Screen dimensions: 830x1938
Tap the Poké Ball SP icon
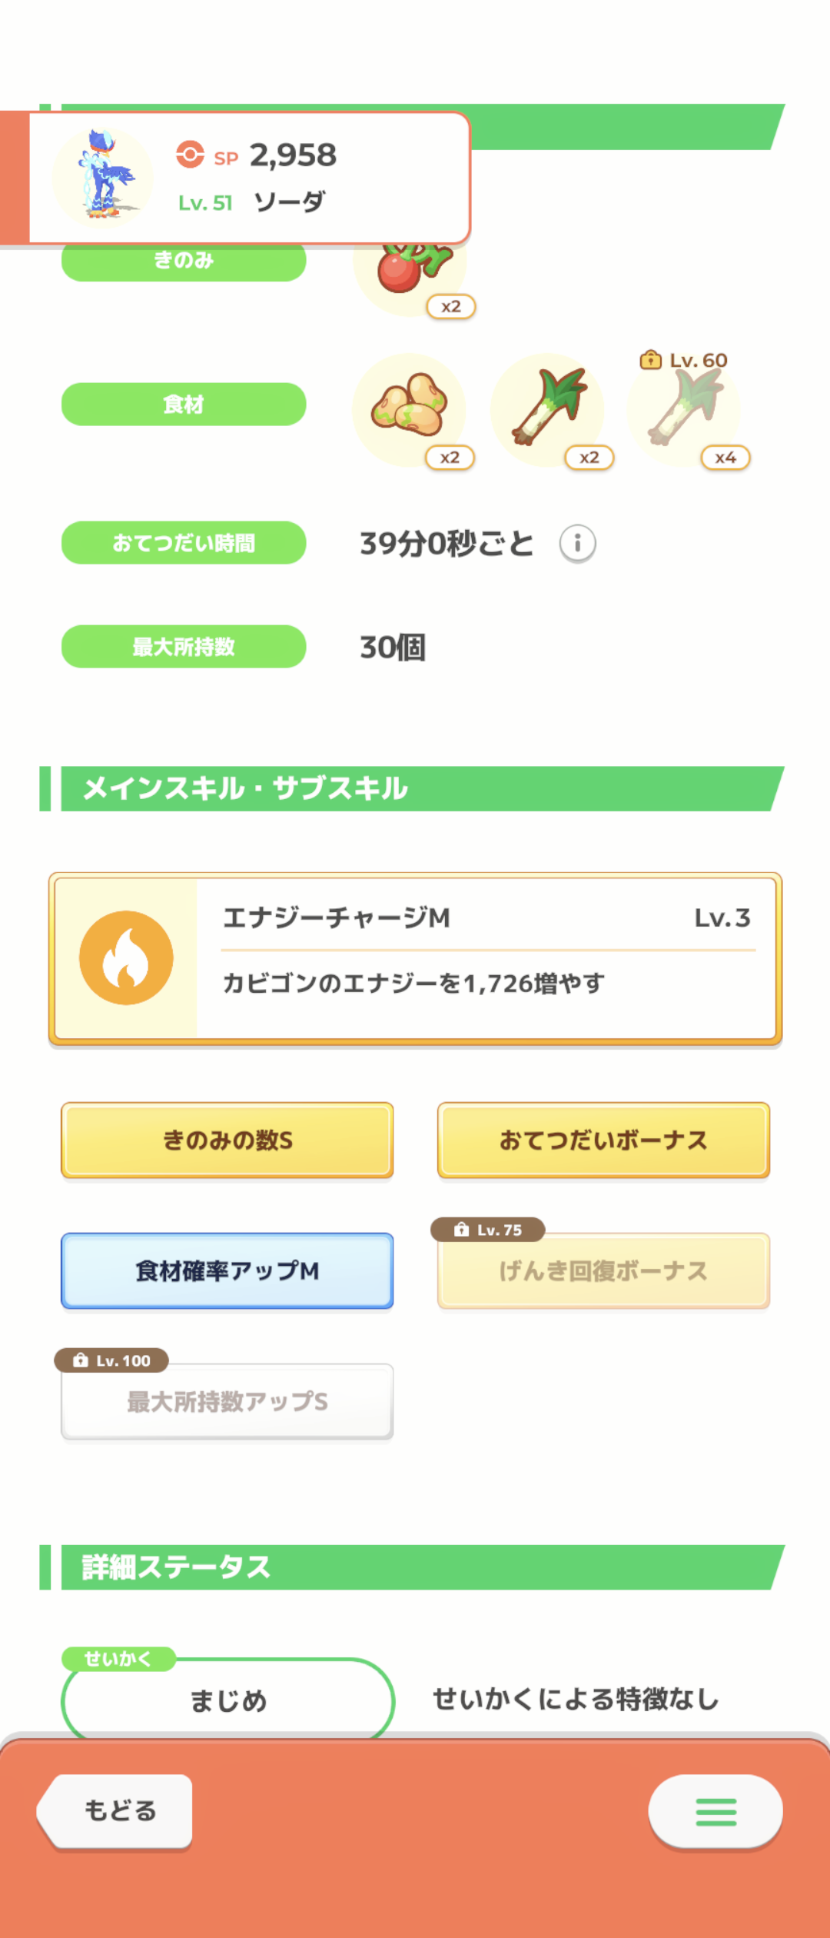click(190, 155)
